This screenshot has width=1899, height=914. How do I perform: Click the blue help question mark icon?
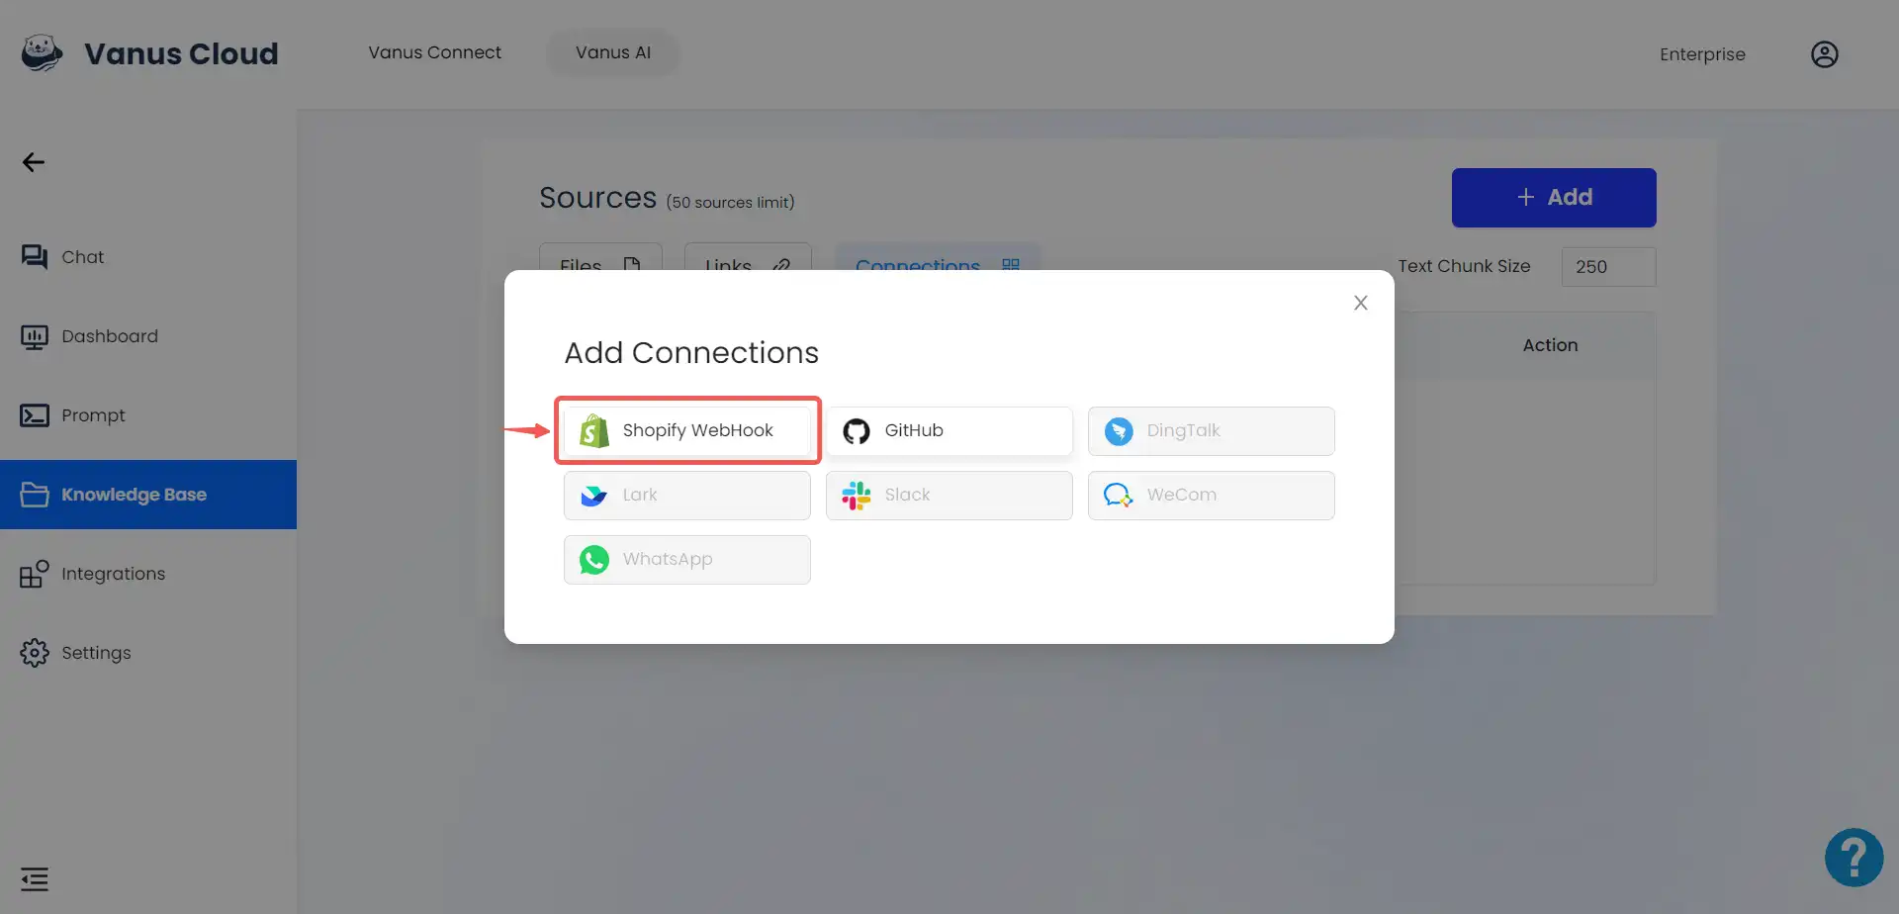1854,858
